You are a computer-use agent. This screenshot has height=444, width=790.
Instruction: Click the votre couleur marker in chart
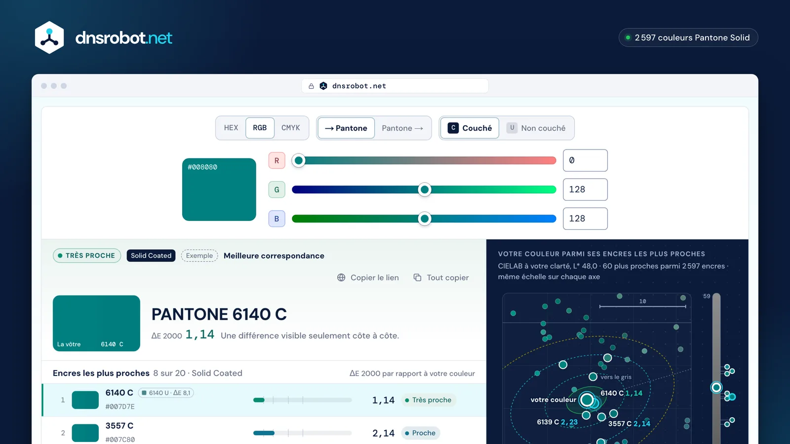coord(587,400)
